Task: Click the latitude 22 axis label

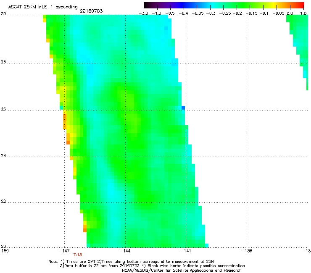Action: click(x=3, y=202)
